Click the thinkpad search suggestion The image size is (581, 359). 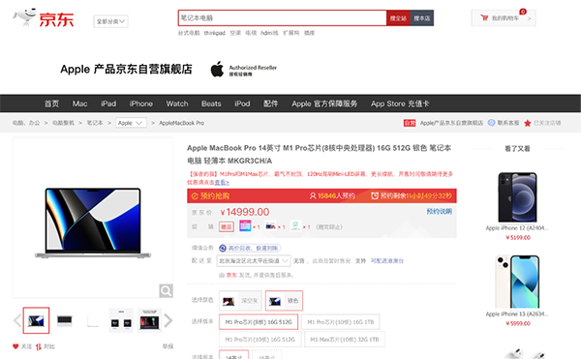point(215,33)
